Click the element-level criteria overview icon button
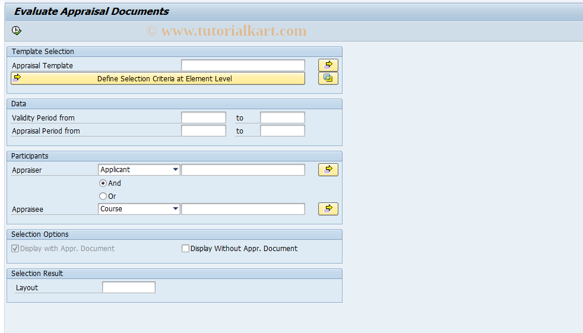 pyautogui.click(x=328, y=78)
